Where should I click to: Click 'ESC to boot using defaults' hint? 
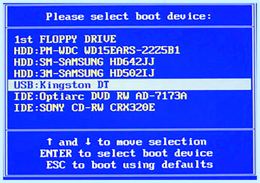129,165
